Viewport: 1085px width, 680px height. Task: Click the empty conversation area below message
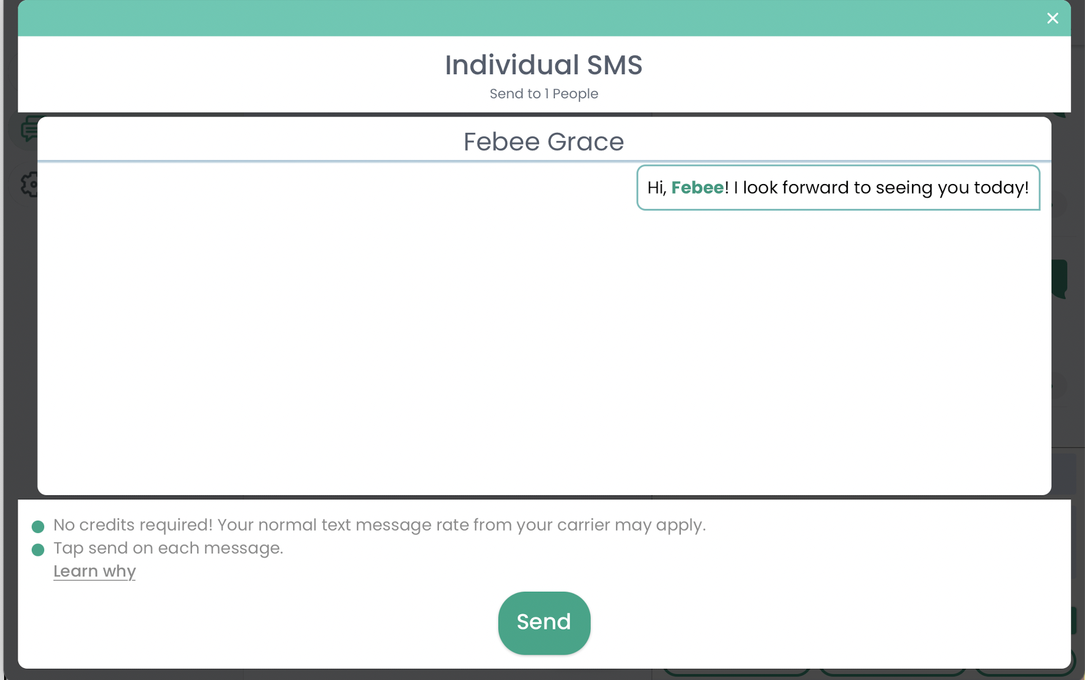point(544,353)
